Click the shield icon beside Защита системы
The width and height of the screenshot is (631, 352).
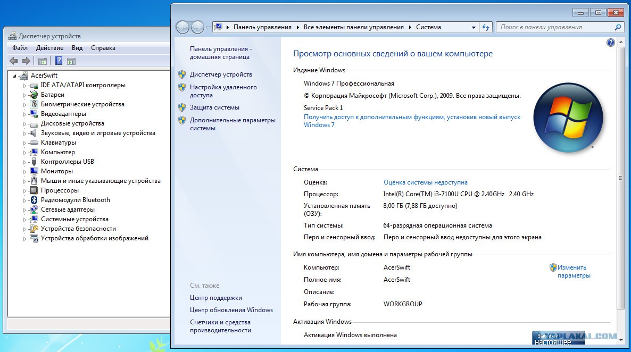(182, 107)
